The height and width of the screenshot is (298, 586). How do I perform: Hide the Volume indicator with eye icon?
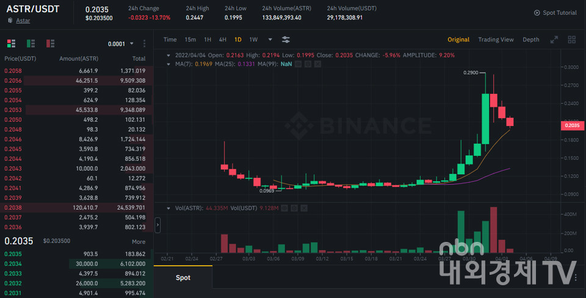tap(284, 208)
